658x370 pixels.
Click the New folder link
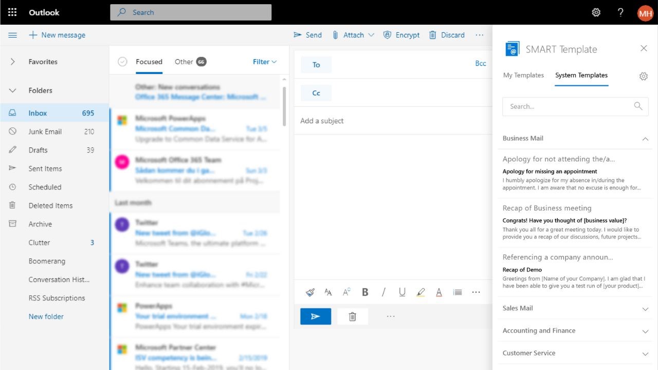pos(46,317)
